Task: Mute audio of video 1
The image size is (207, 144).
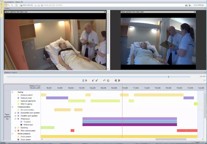Action: click(x=105, y=12)
